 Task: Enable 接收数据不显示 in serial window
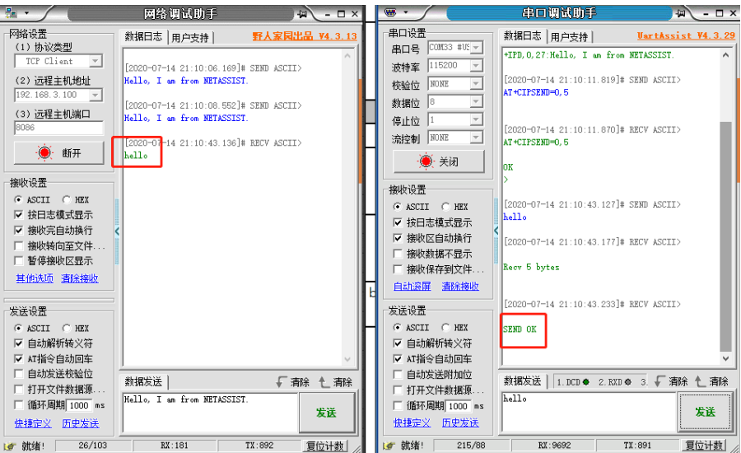click(x=398, y=254)
